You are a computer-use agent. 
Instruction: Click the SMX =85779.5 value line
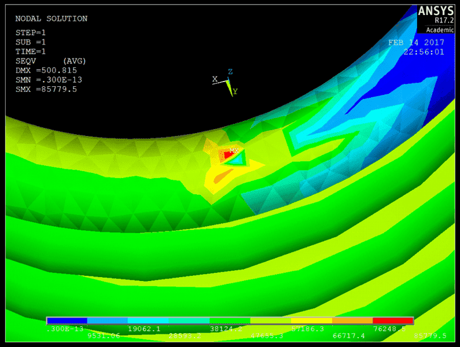click(46, 89)
